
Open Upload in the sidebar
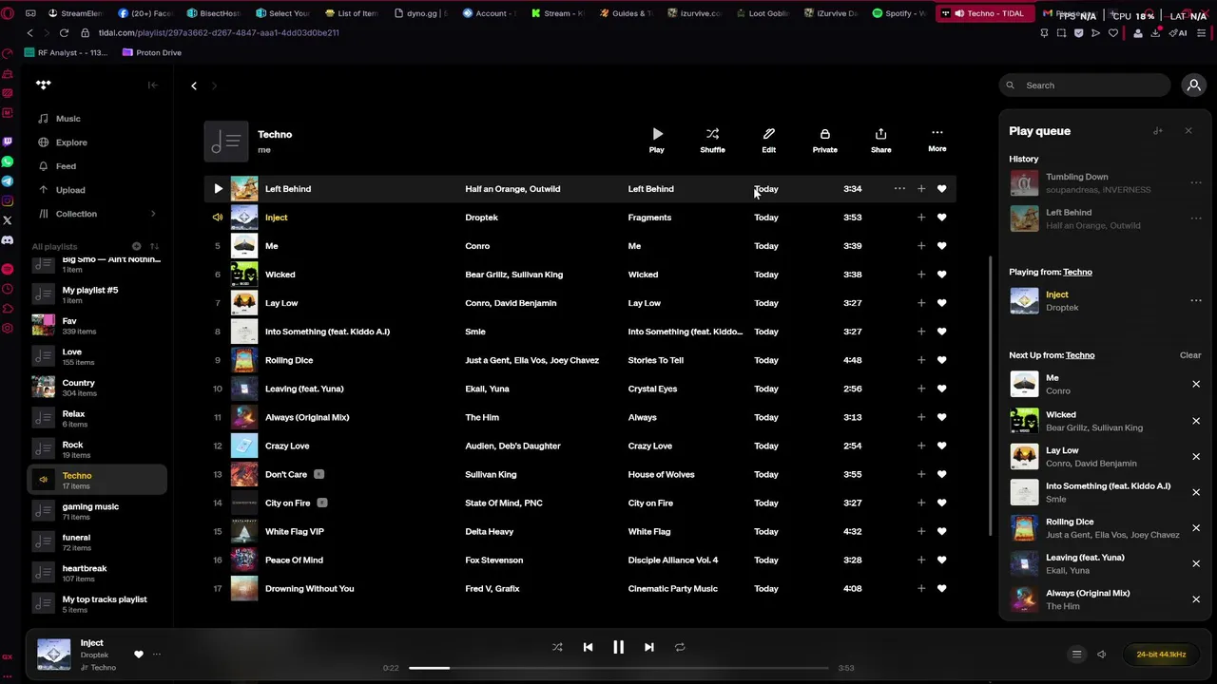click(70, 190)
